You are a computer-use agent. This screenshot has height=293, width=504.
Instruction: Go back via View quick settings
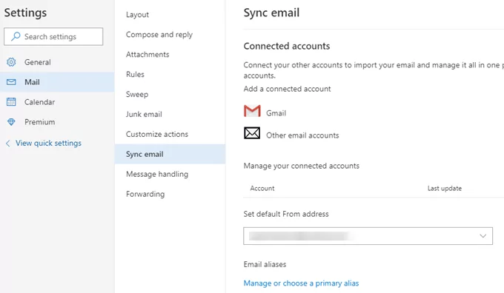pyautogui.click(x=48, y=143)
